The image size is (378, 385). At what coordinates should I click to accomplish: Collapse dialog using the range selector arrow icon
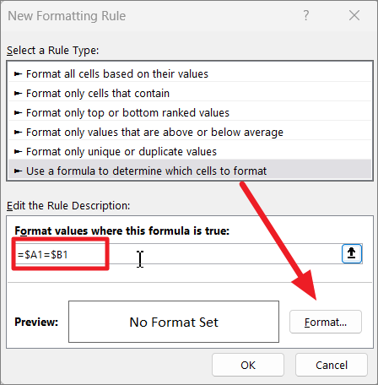[x=352, y=253]
